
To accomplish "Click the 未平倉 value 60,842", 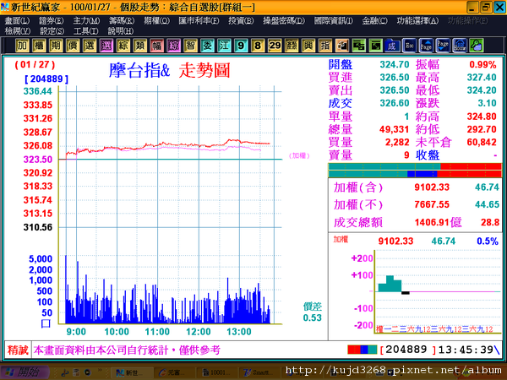I will click(x=482, y=142).
